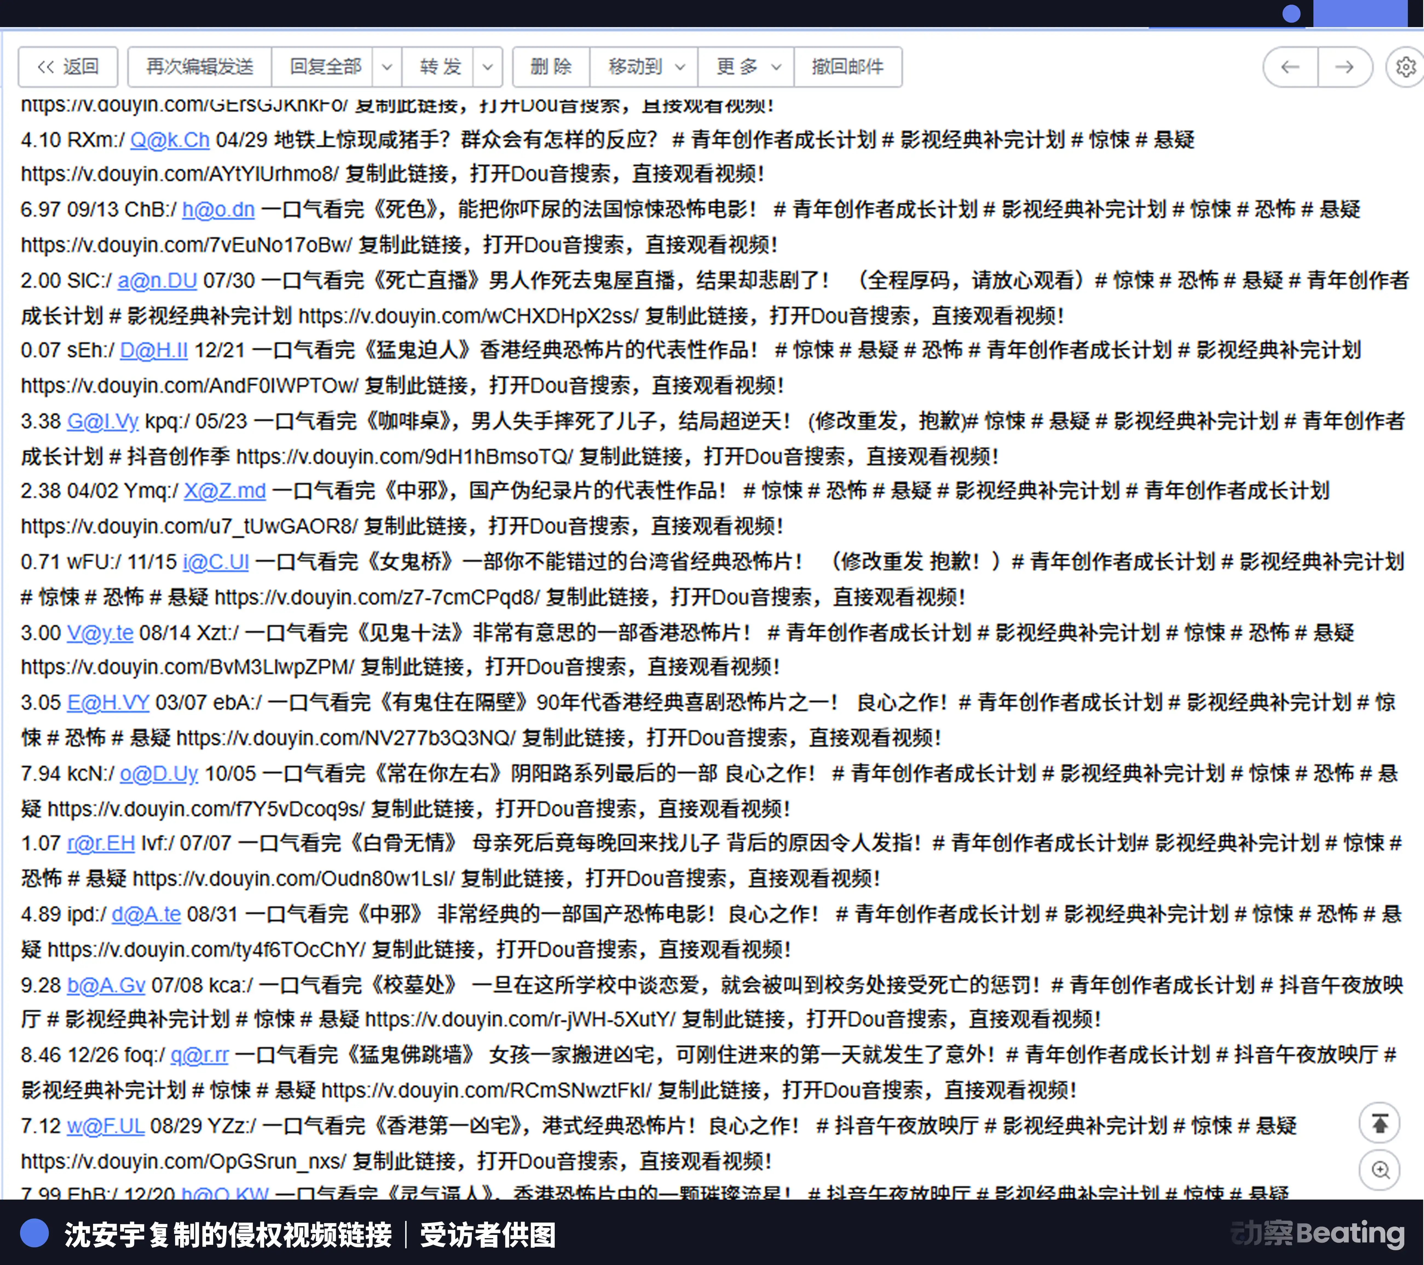
Task: Open the r@r.EH link
Action: (x=101, y=843)
